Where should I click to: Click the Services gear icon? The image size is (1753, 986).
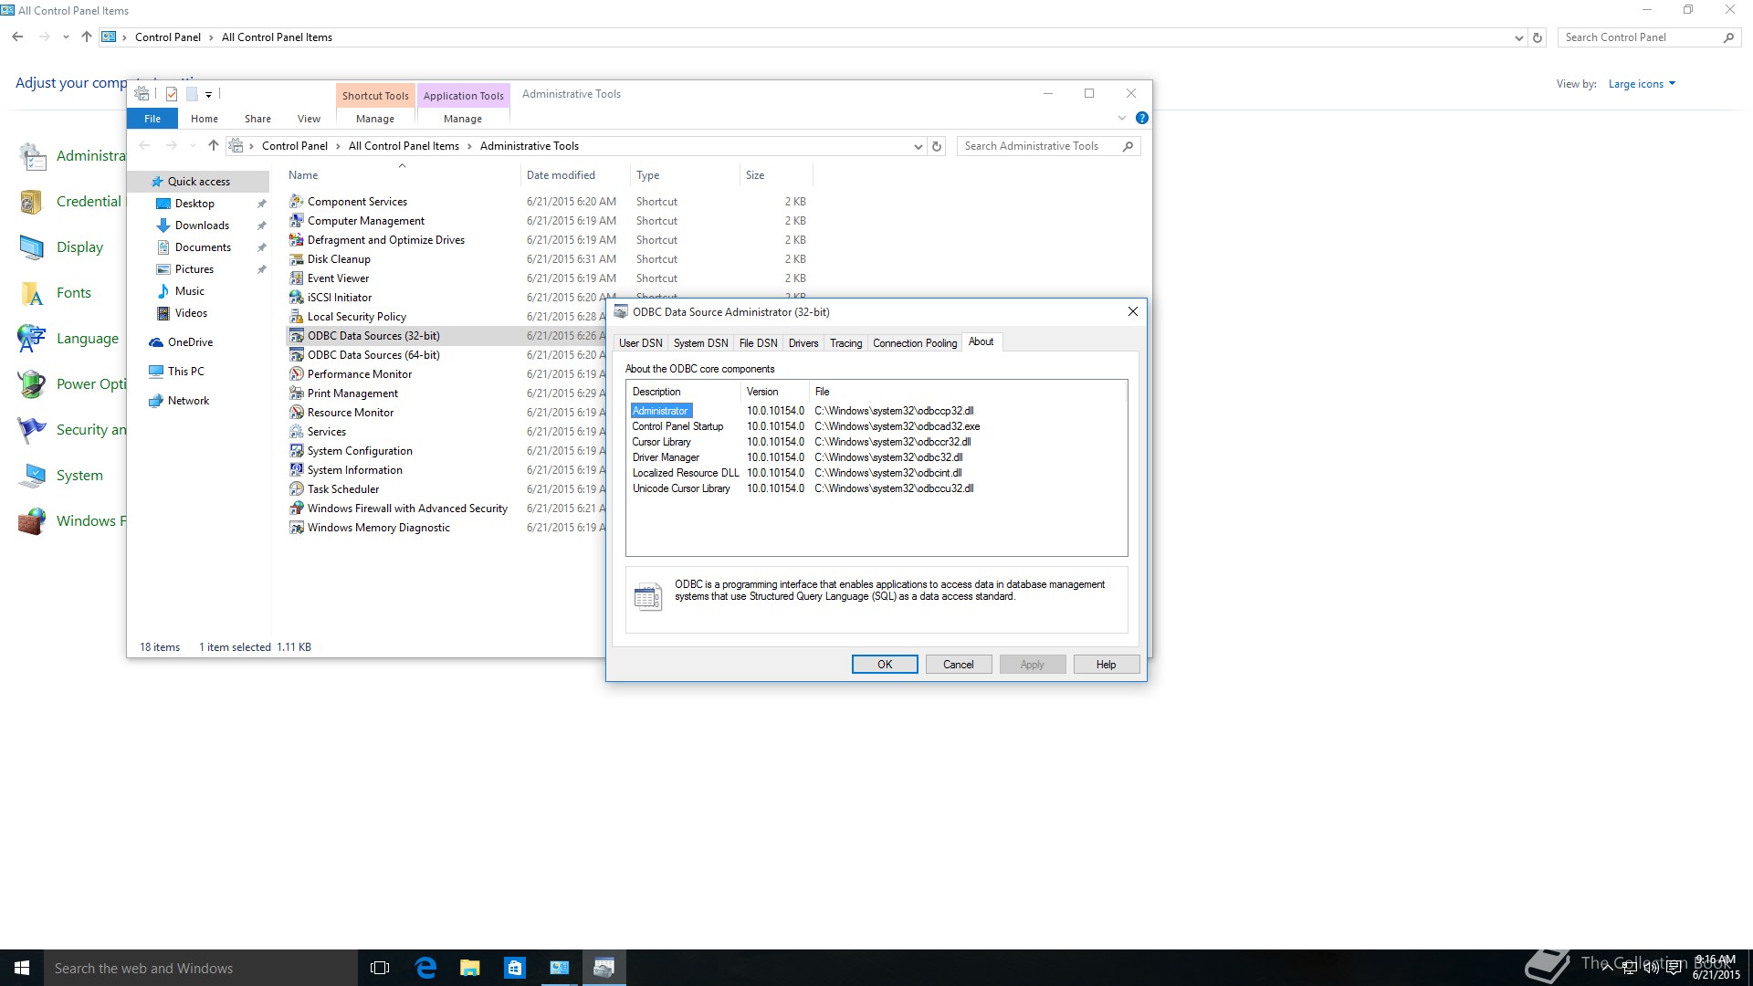coord(296,432)
